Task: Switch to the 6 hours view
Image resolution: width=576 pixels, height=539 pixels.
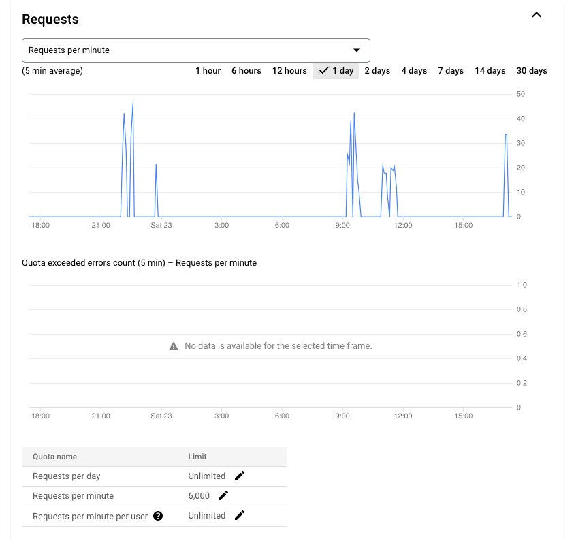Action: [246, 70]
